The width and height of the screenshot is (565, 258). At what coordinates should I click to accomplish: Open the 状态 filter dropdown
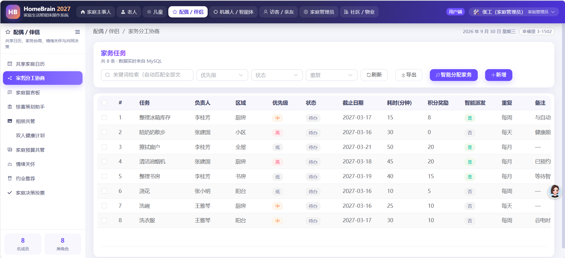pos(277,75)
